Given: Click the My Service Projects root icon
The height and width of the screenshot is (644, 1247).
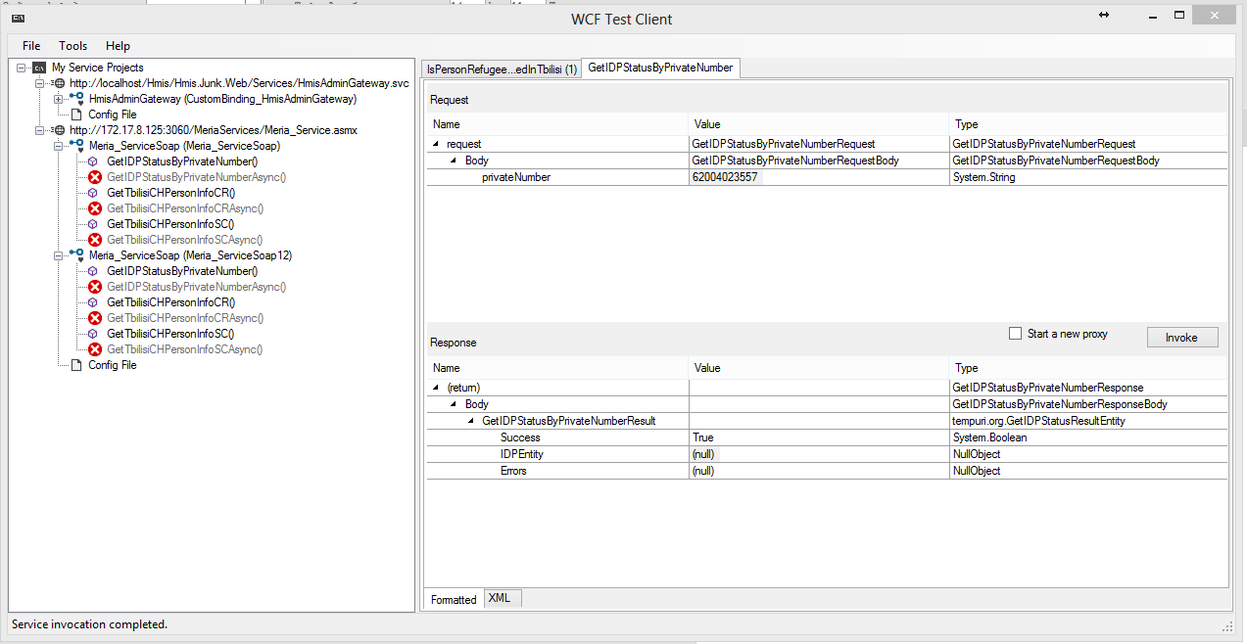Looking at the screenshot, I should pos(39,68).
